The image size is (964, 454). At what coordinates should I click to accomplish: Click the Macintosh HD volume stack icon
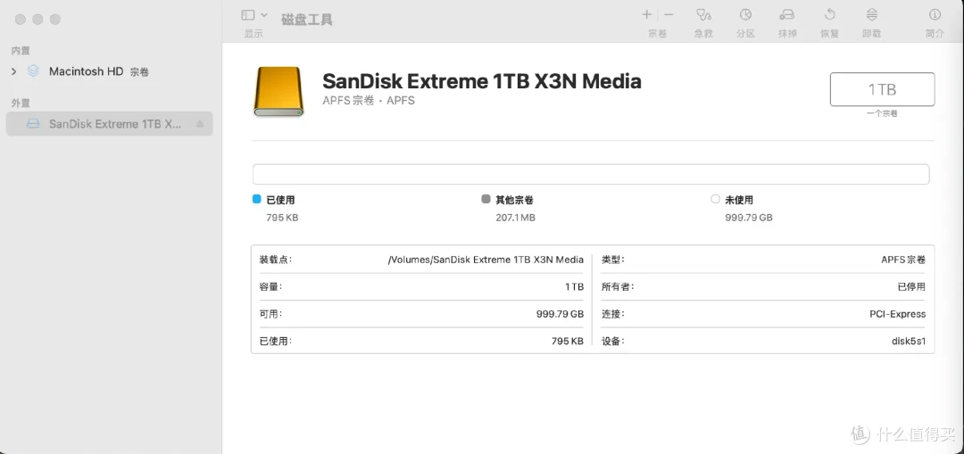point(33,71)
